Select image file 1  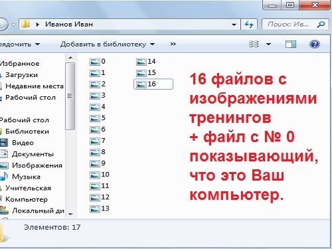click(x=98, y=72)
